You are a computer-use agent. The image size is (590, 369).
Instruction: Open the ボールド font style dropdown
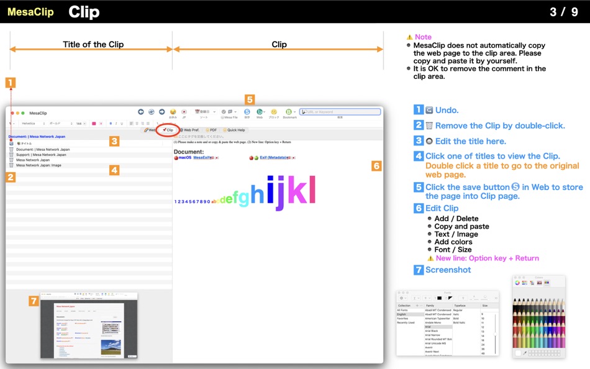click(x=61, y=124)
